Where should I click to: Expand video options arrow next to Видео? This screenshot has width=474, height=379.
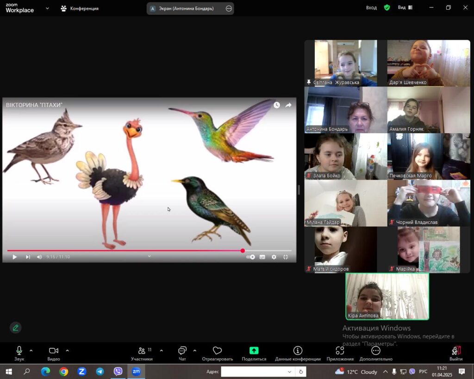tap(68, 351)
